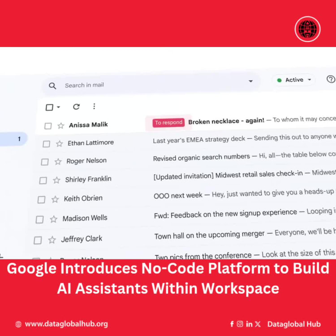Image resolution: width=336 pixels, height=336 pixels.
Task: Select the checkbox for Madison Wells email
Action: (x=39, y=220)
